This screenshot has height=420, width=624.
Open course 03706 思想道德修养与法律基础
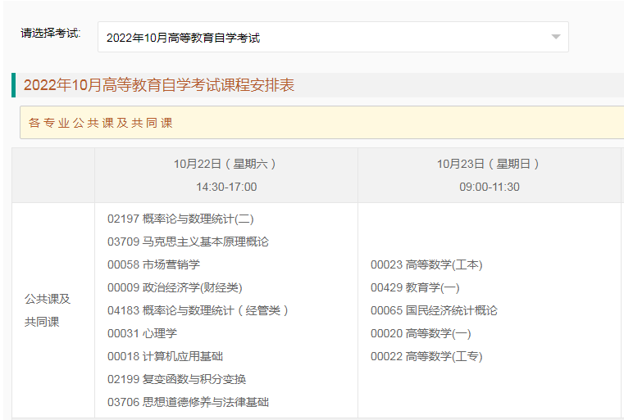point(188,402)
